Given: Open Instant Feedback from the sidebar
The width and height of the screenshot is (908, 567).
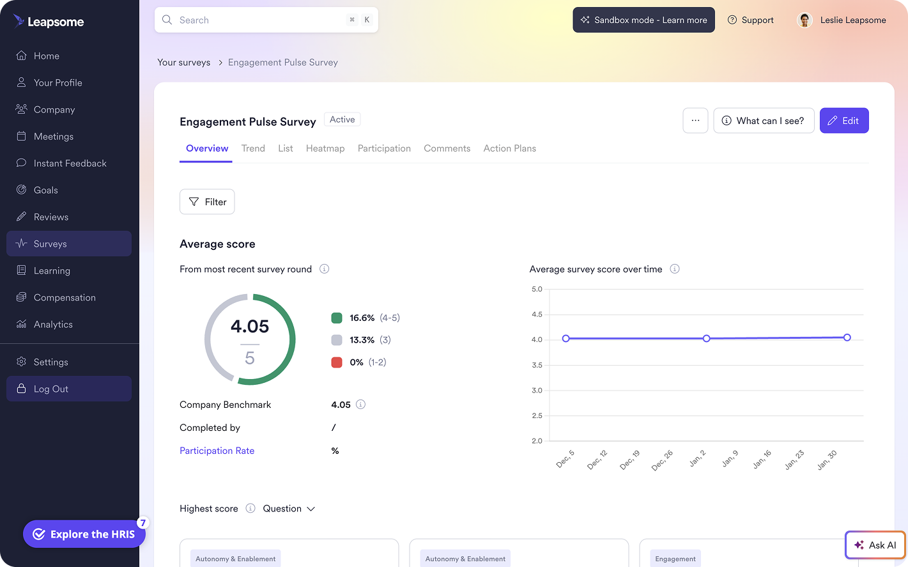Looking at the screenshot, I should point(21,163).
